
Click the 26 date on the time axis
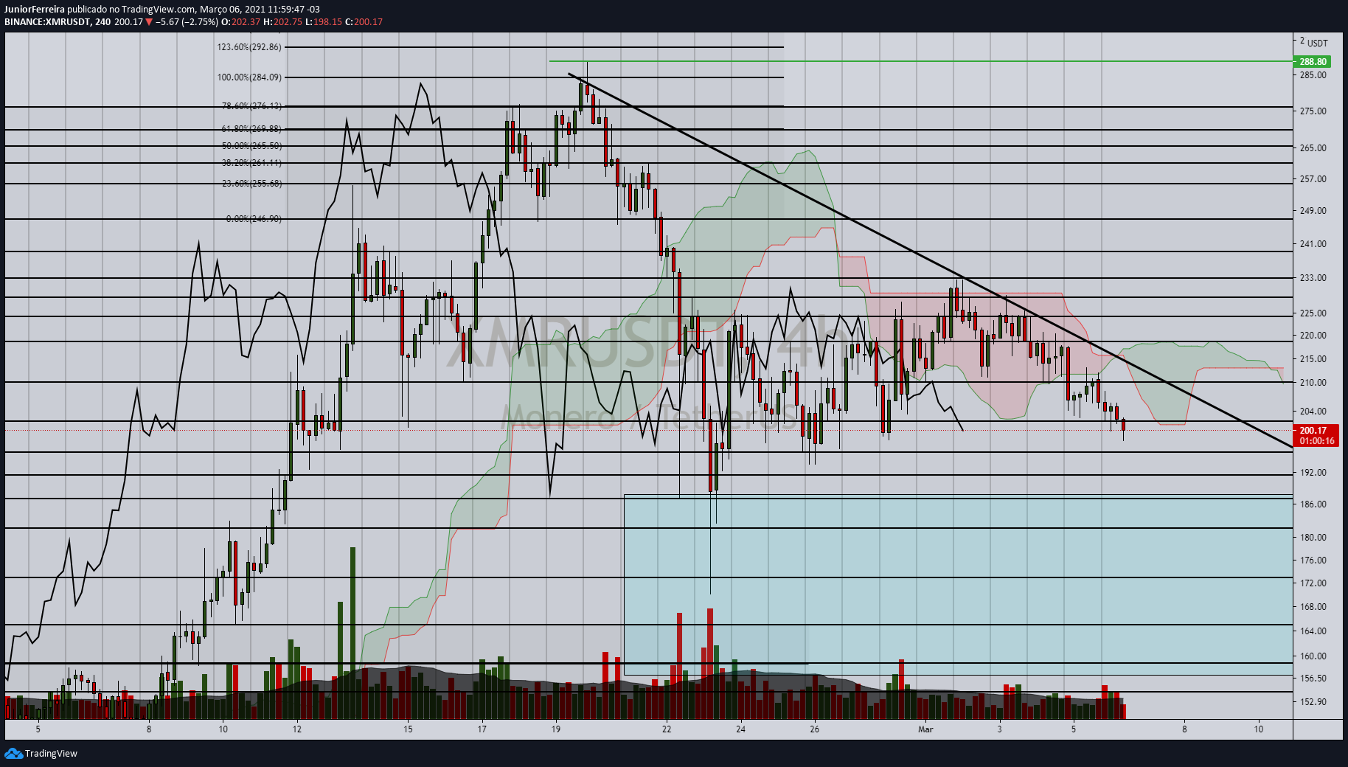pos(814,729)
